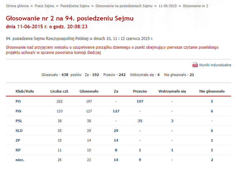This screenshot has height=191, width=245.
Task: Open the Wyniki indywidualne link
Action: pos(215,65)
